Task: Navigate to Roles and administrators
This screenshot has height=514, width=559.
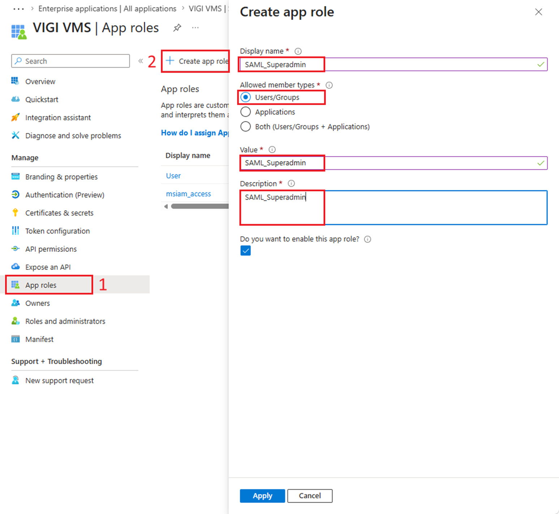Action: click(x=65, y=321)
